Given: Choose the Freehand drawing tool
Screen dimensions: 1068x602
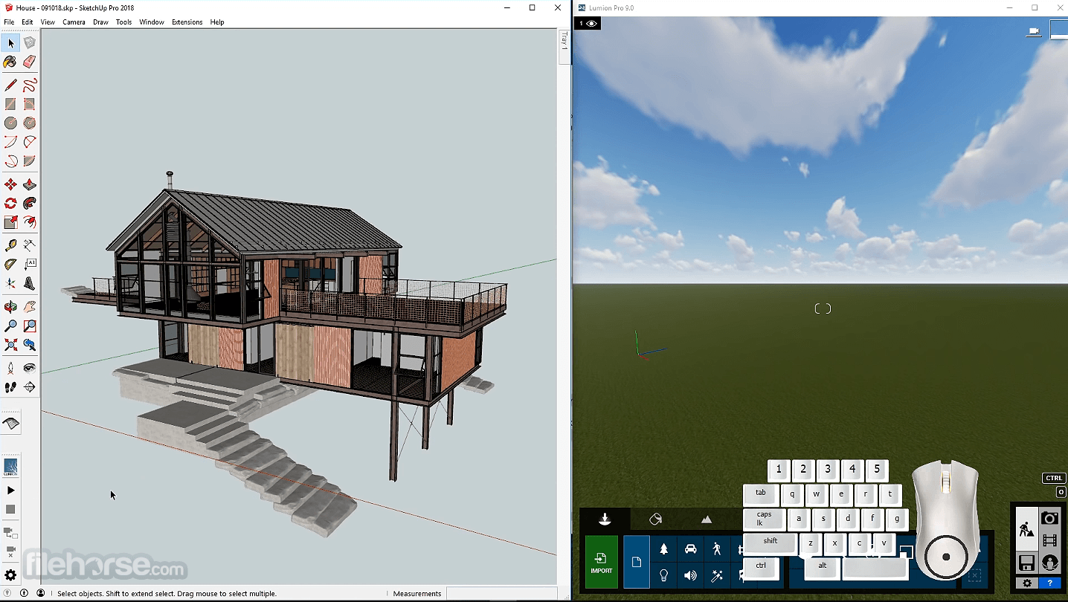Looking at the screenshot, I should 30,85.
